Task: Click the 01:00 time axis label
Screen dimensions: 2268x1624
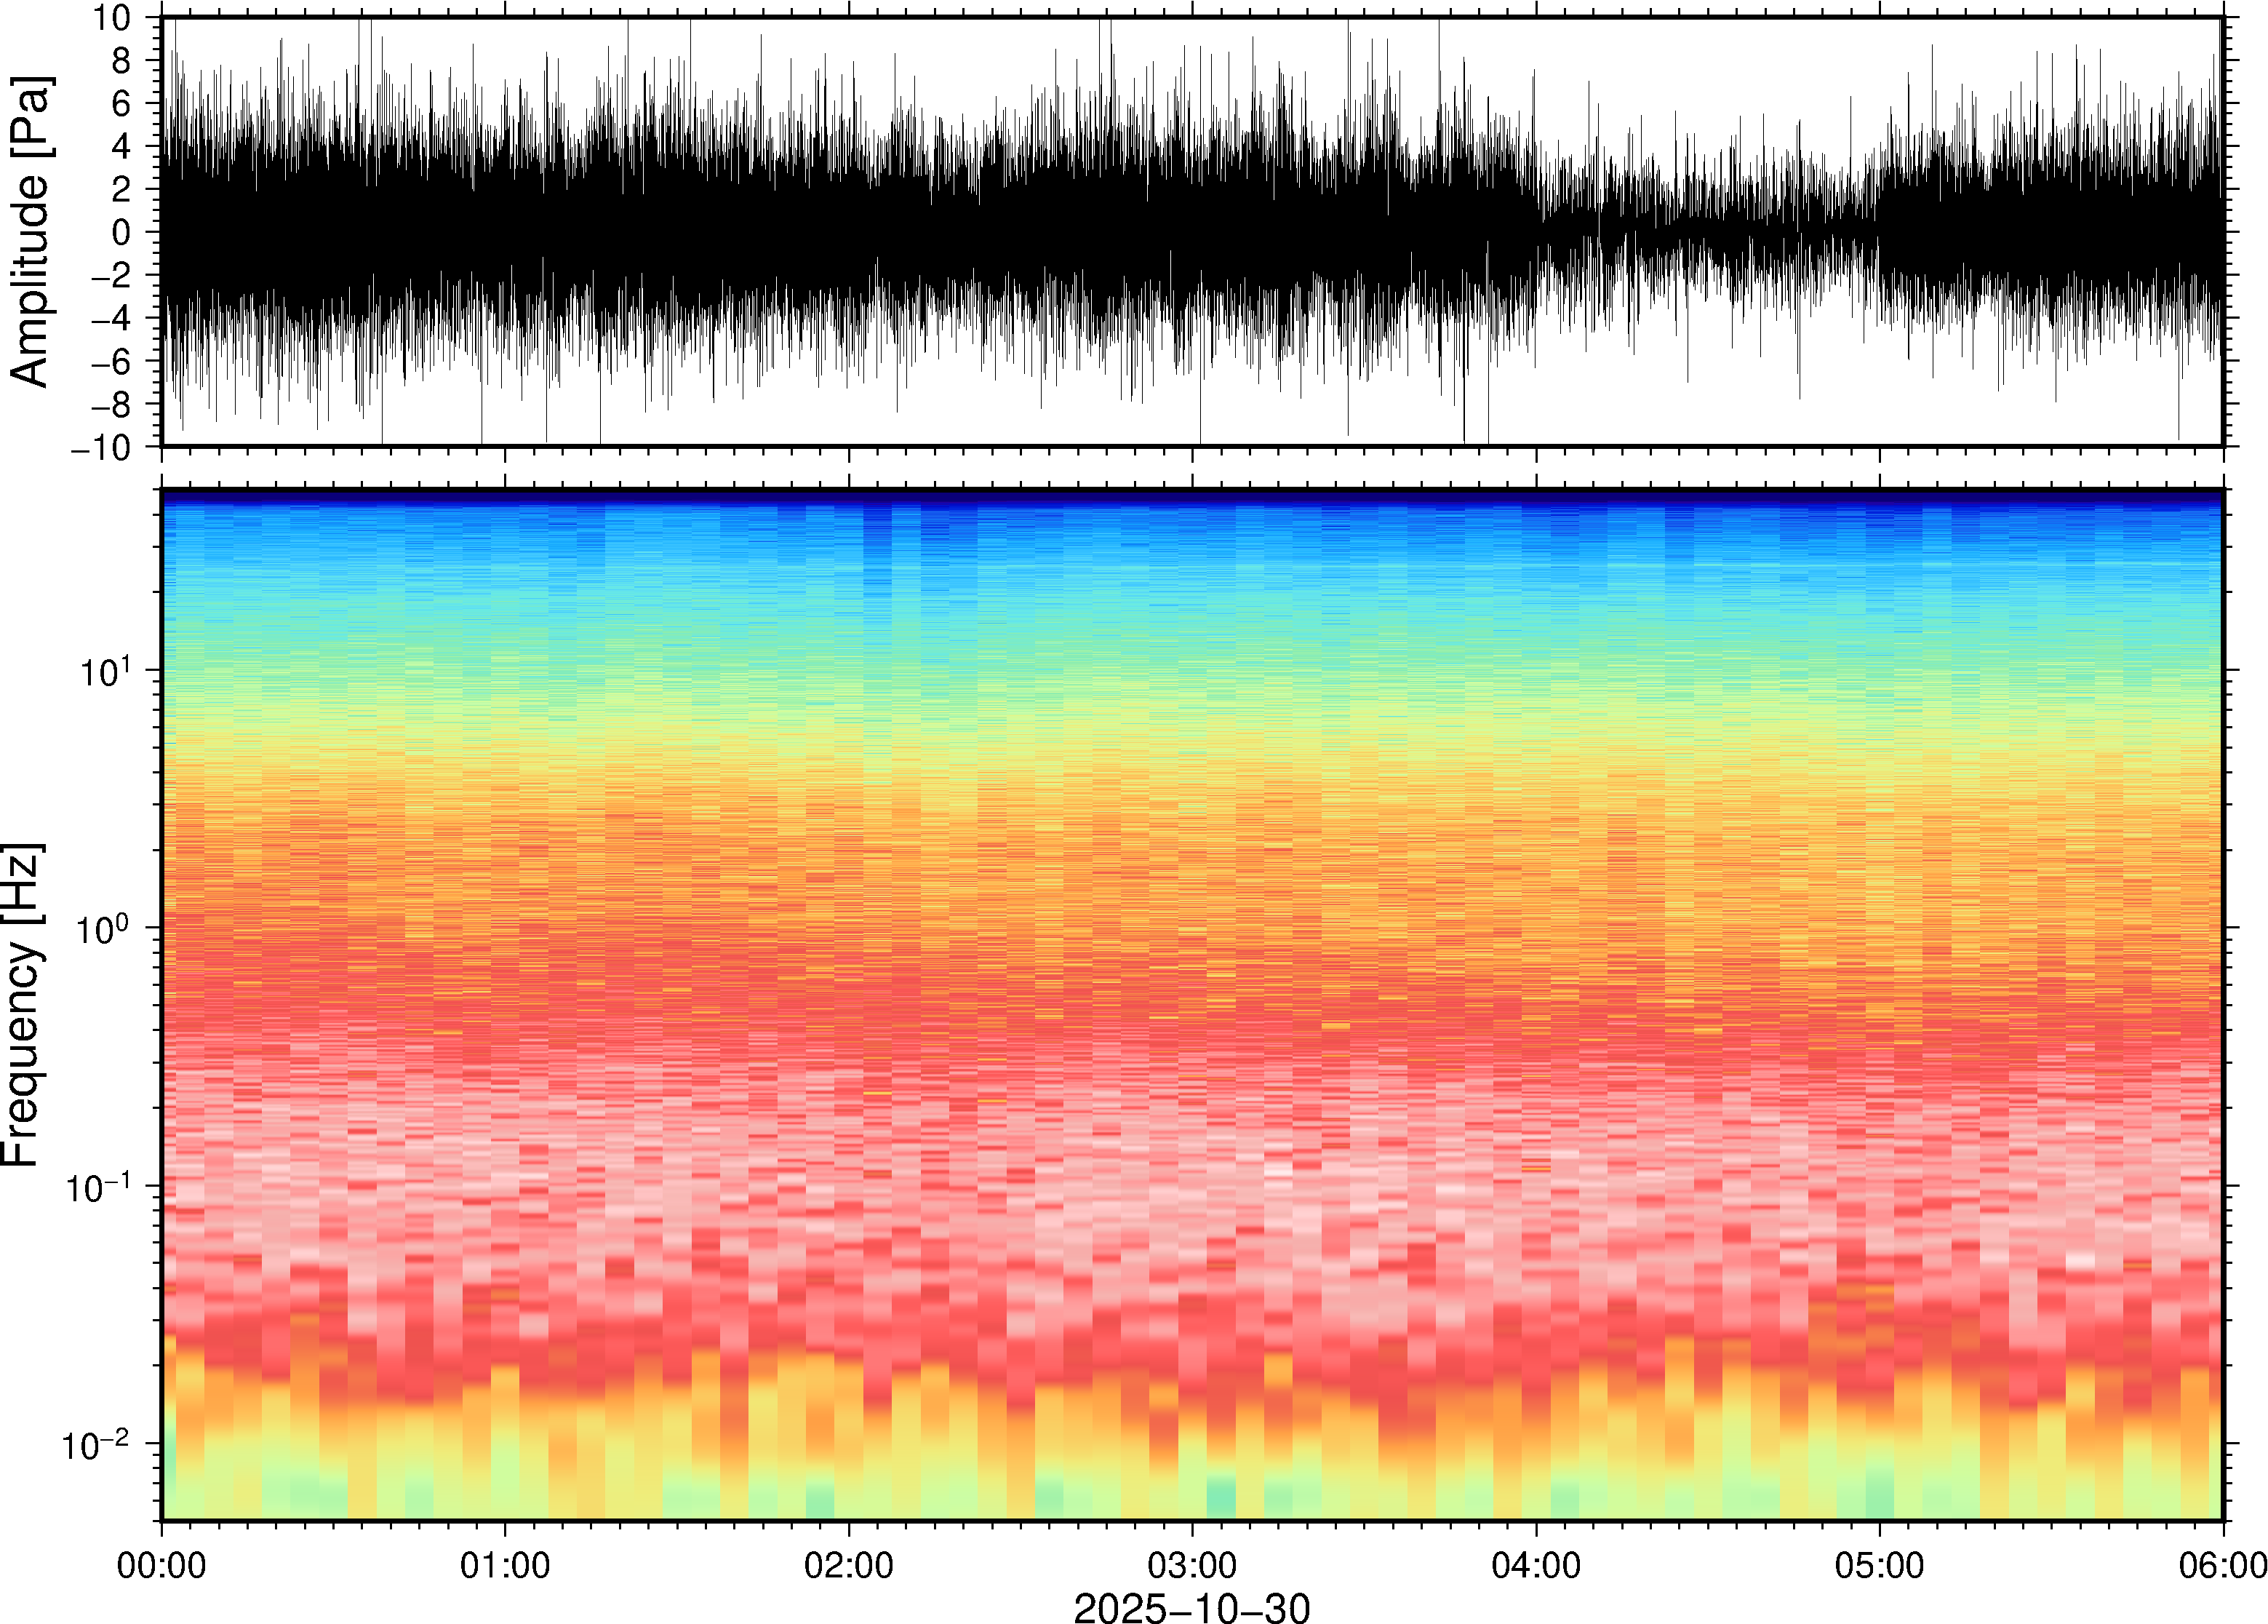Action: (x=505, y=1564)
